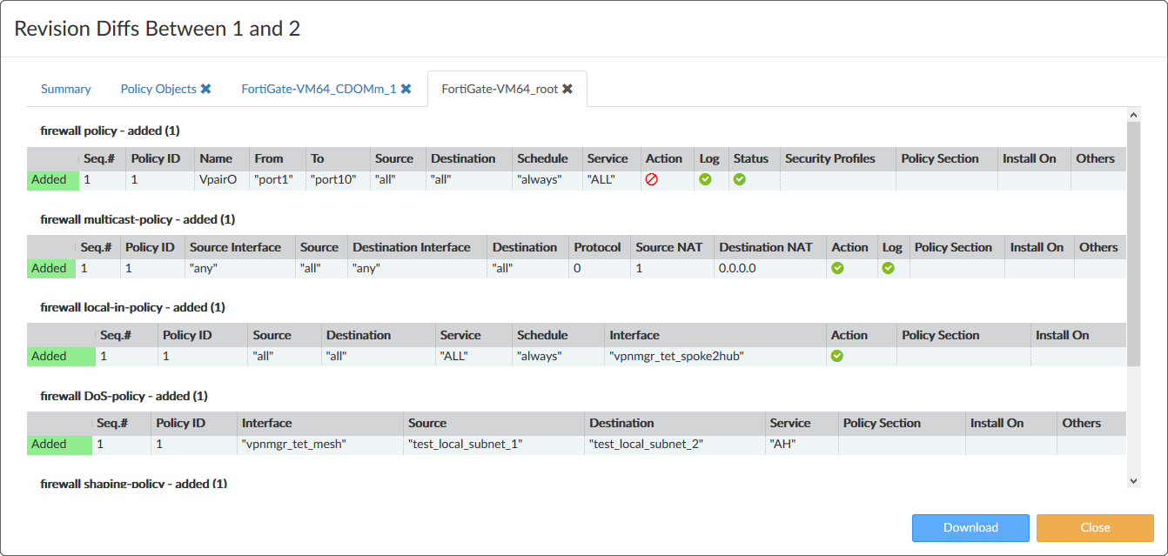Close the FortiGate-VM64_CDOMm_1 tab
This screenshot has height=556, width=1168.
(406, 89)
